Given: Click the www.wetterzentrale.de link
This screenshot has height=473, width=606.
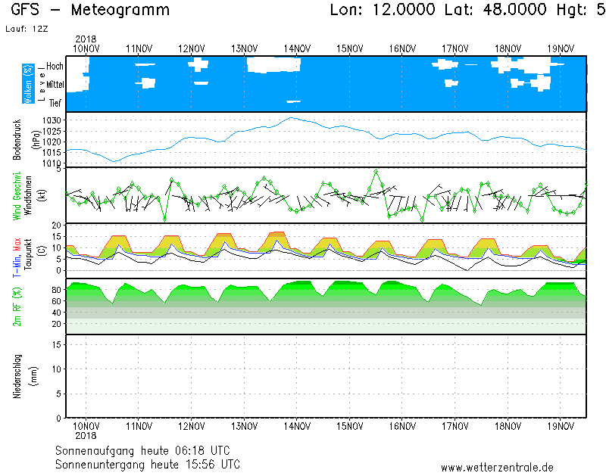Looking at the screenshot, I should (x=496, y=467).
